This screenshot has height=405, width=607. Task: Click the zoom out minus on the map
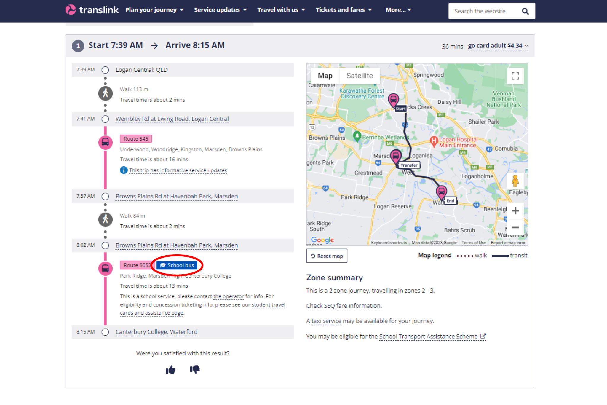pyautogui.click(x=515, y=227)
